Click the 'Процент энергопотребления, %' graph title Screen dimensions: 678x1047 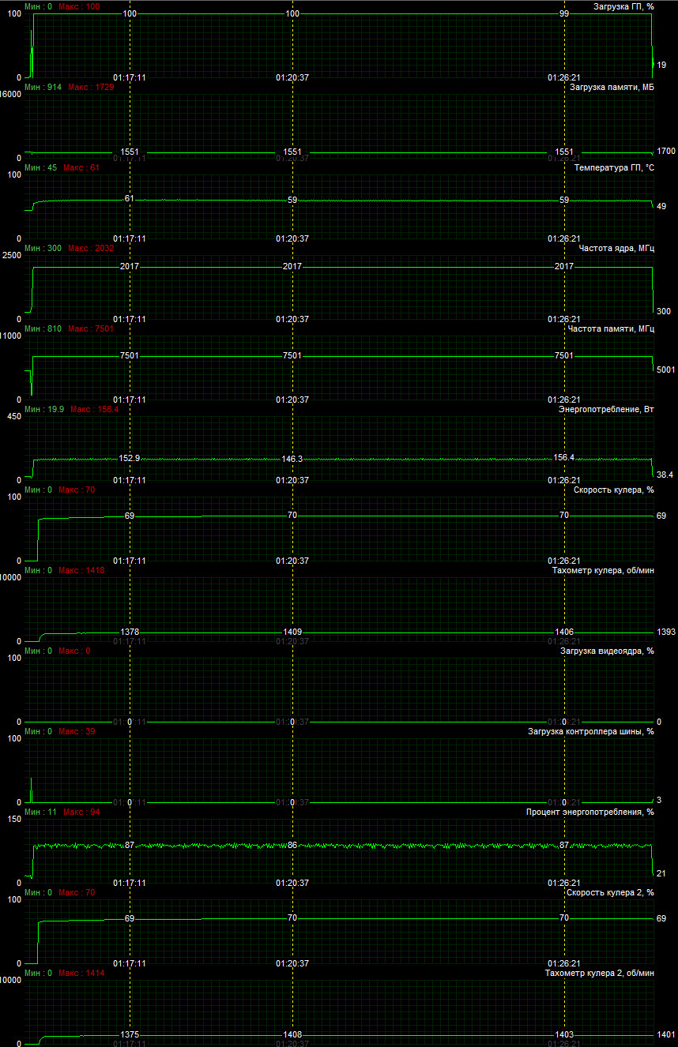(590, 812)
